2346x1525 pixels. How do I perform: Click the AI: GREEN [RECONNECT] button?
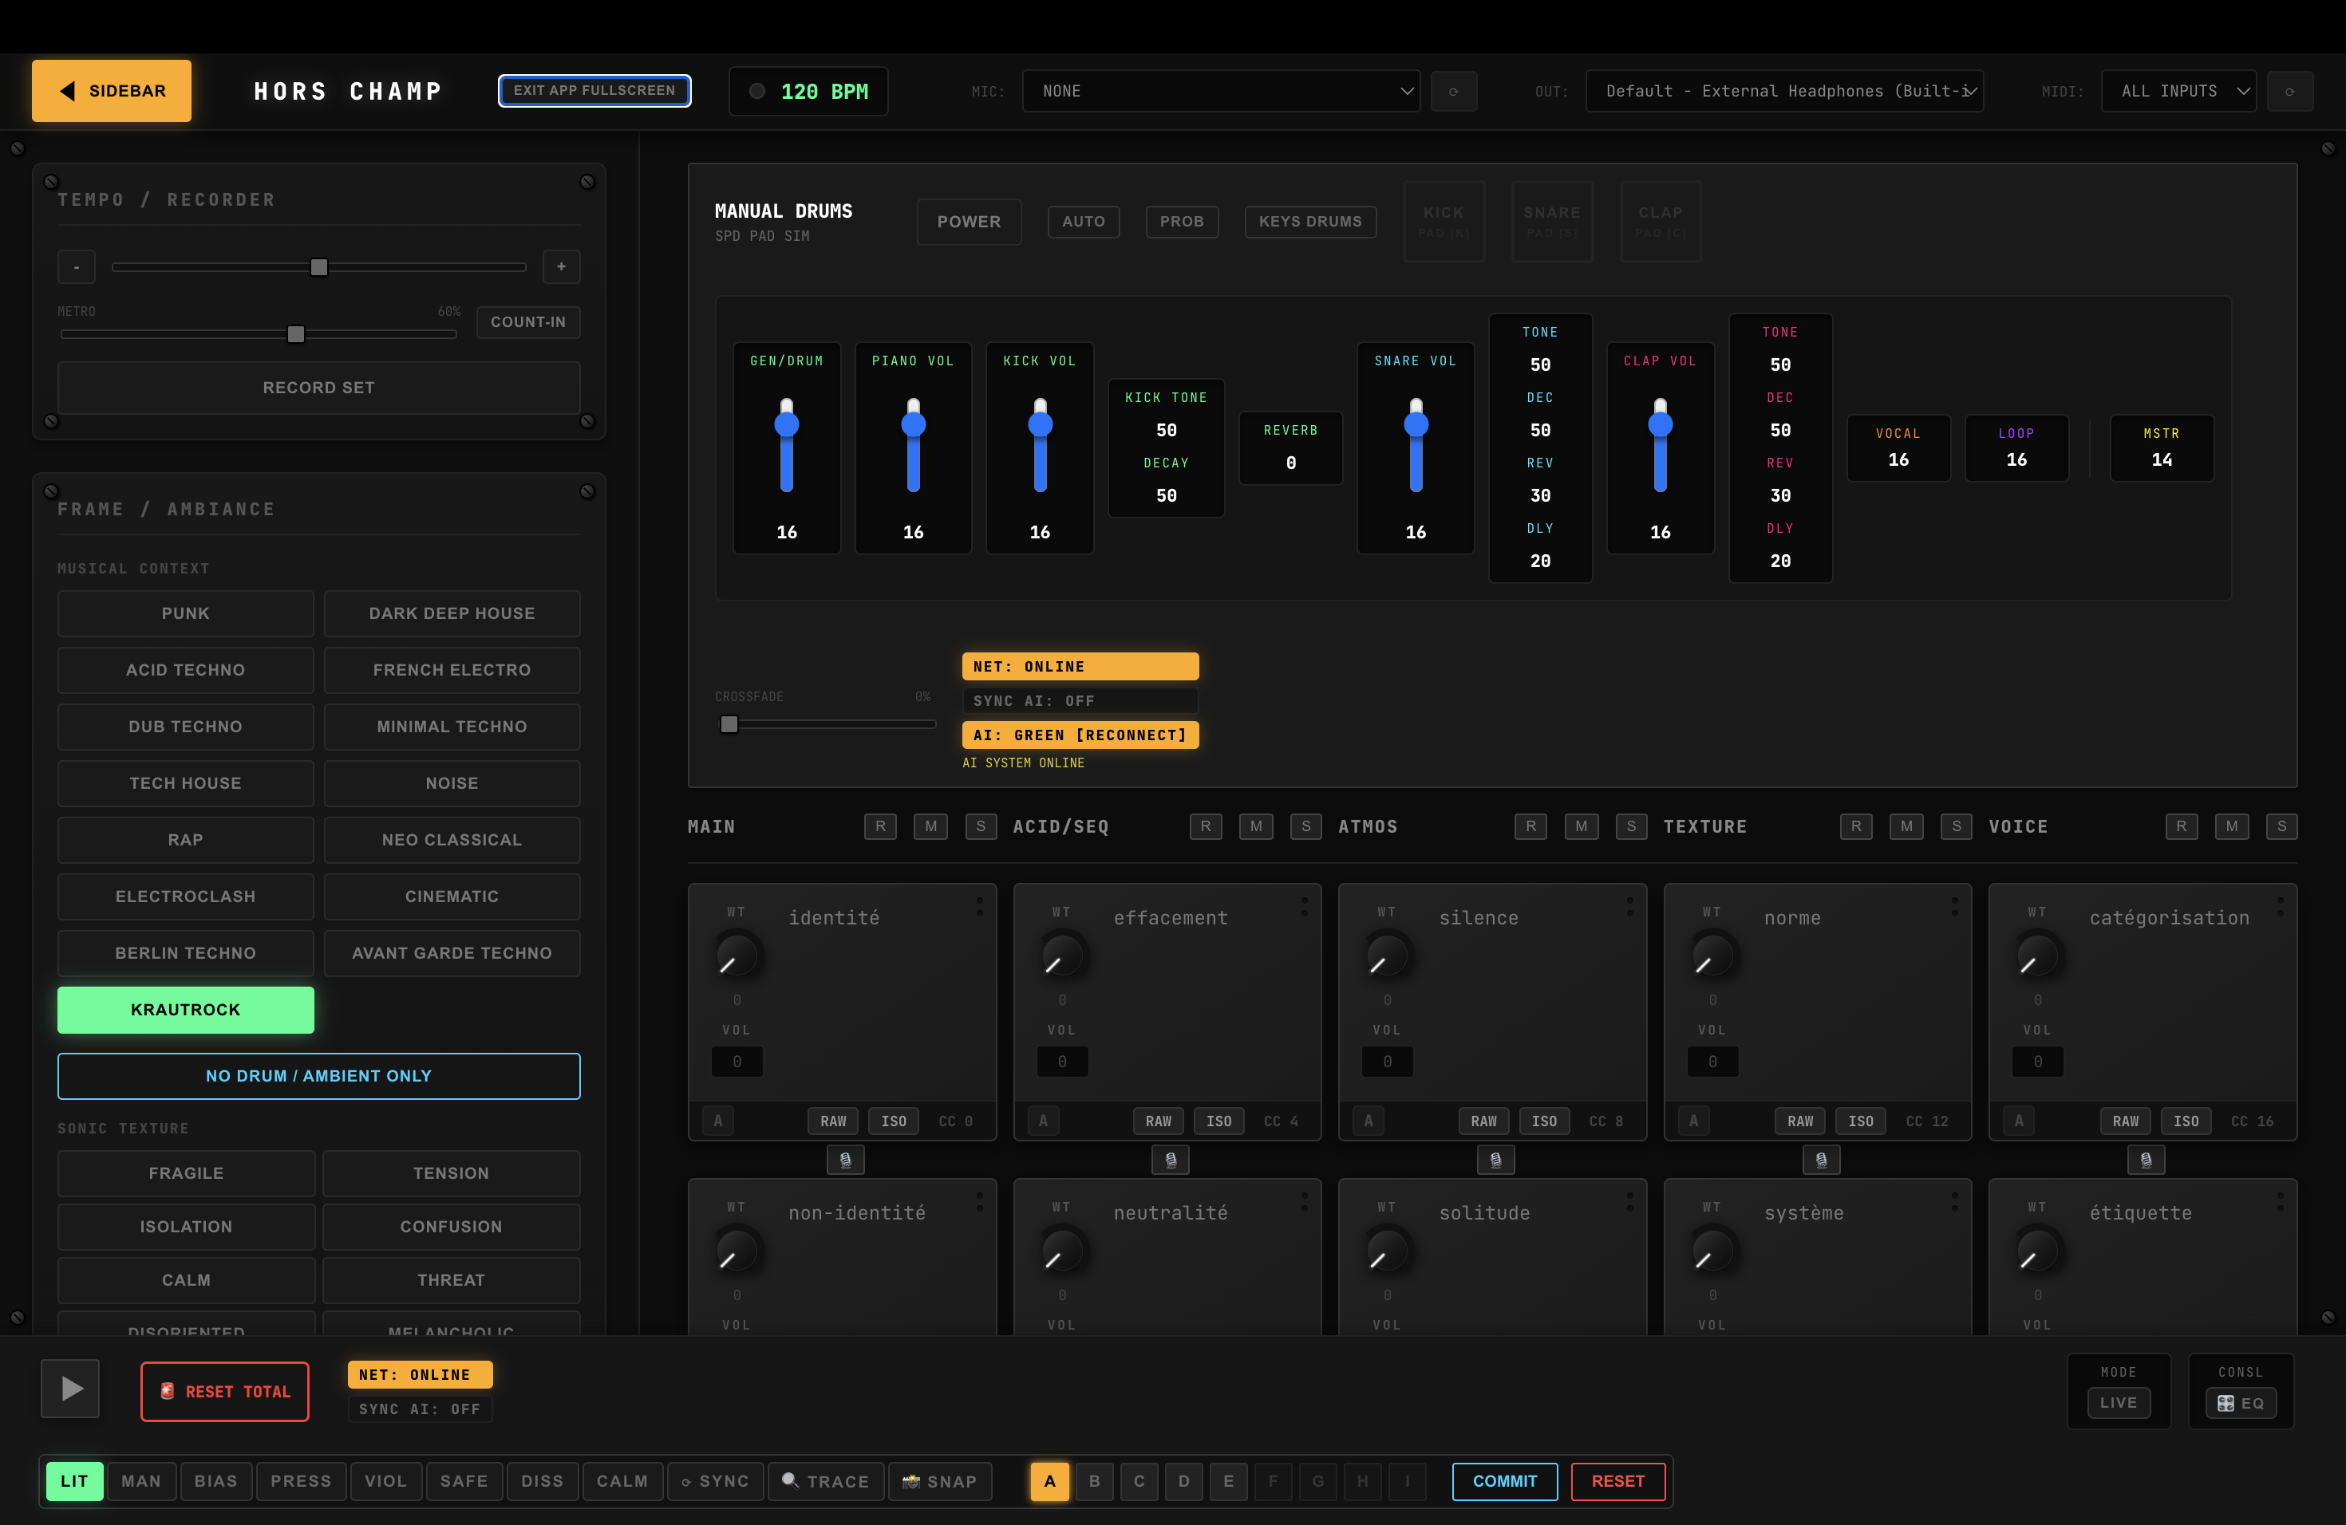click(1080, 735)
